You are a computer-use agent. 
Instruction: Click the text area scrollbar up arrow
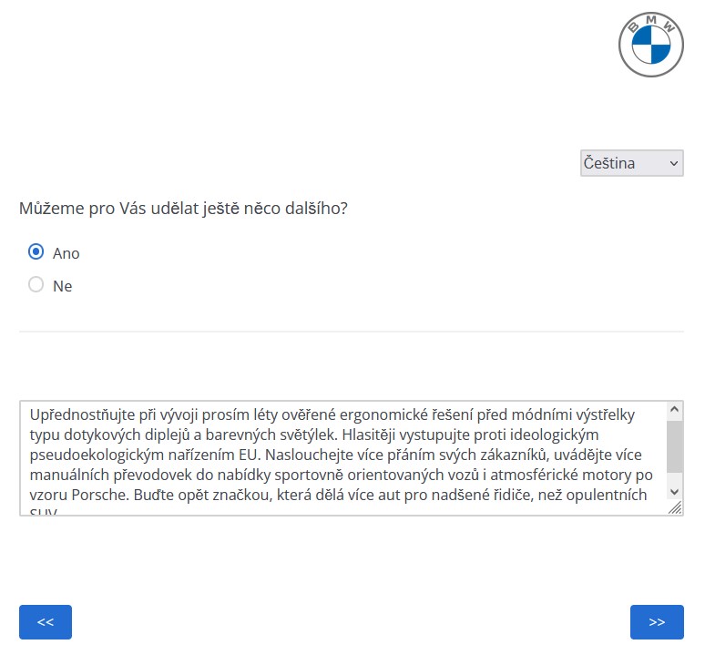click(x=674, y=410)
